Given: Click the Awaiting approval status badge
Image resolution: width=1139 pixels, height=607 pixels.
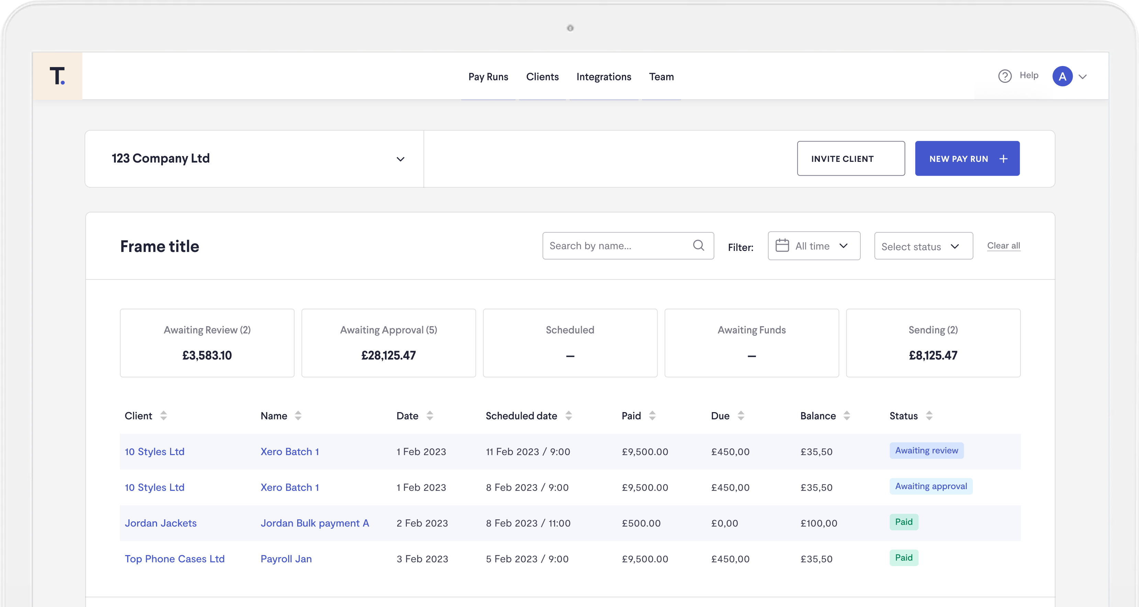Looking at the screenshot, I should click(x=931, y=487).
